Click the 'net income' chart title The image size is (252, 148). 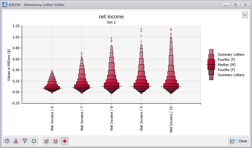click(111, 17)
